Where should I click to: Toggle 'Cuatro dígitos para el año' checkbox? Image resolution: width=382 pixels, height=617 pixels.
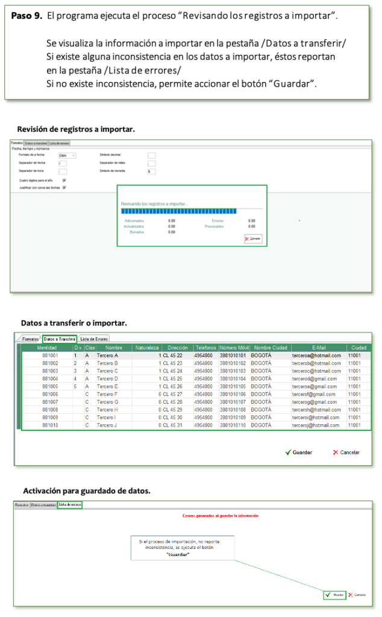click(x=64, y=180)
